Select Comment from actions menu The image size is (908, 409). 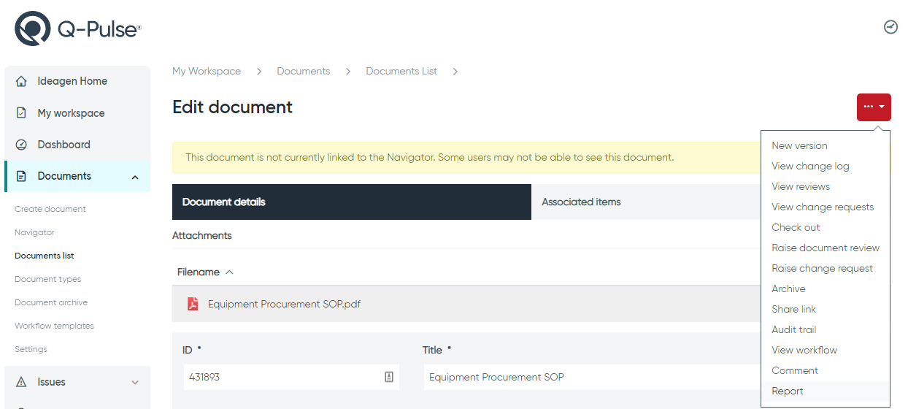[x=795, y=370]
